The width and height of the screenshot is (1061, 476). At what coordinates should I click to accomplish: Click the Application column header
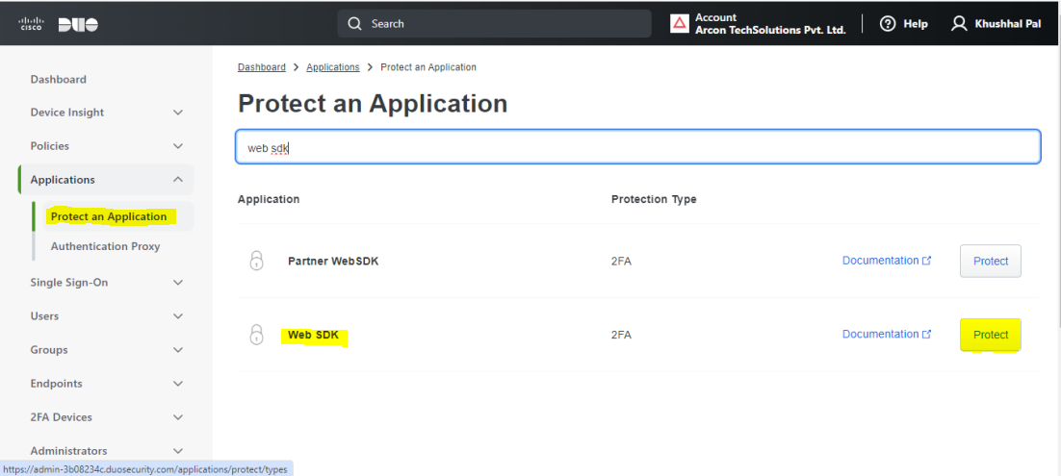[x=269, y=199]
